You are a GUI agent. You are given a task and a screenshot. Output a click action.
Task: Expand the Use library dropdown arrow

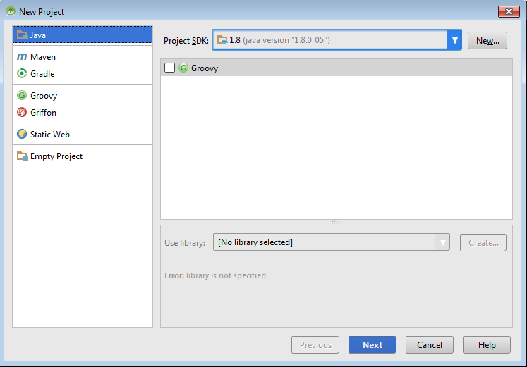point(442,242)
